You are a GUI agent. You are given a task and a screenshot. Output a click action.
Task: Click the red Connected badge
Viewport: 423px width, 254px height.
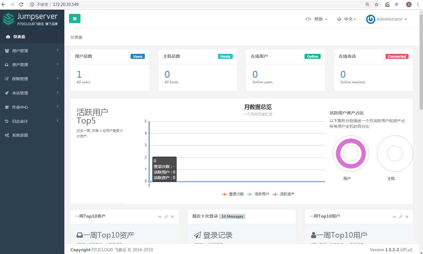click(397, 56)
